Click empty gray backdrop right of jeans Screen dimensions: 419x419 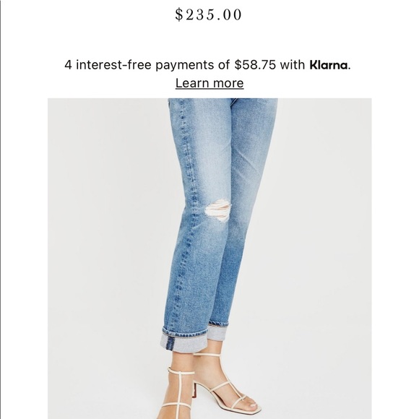(321, 241)
